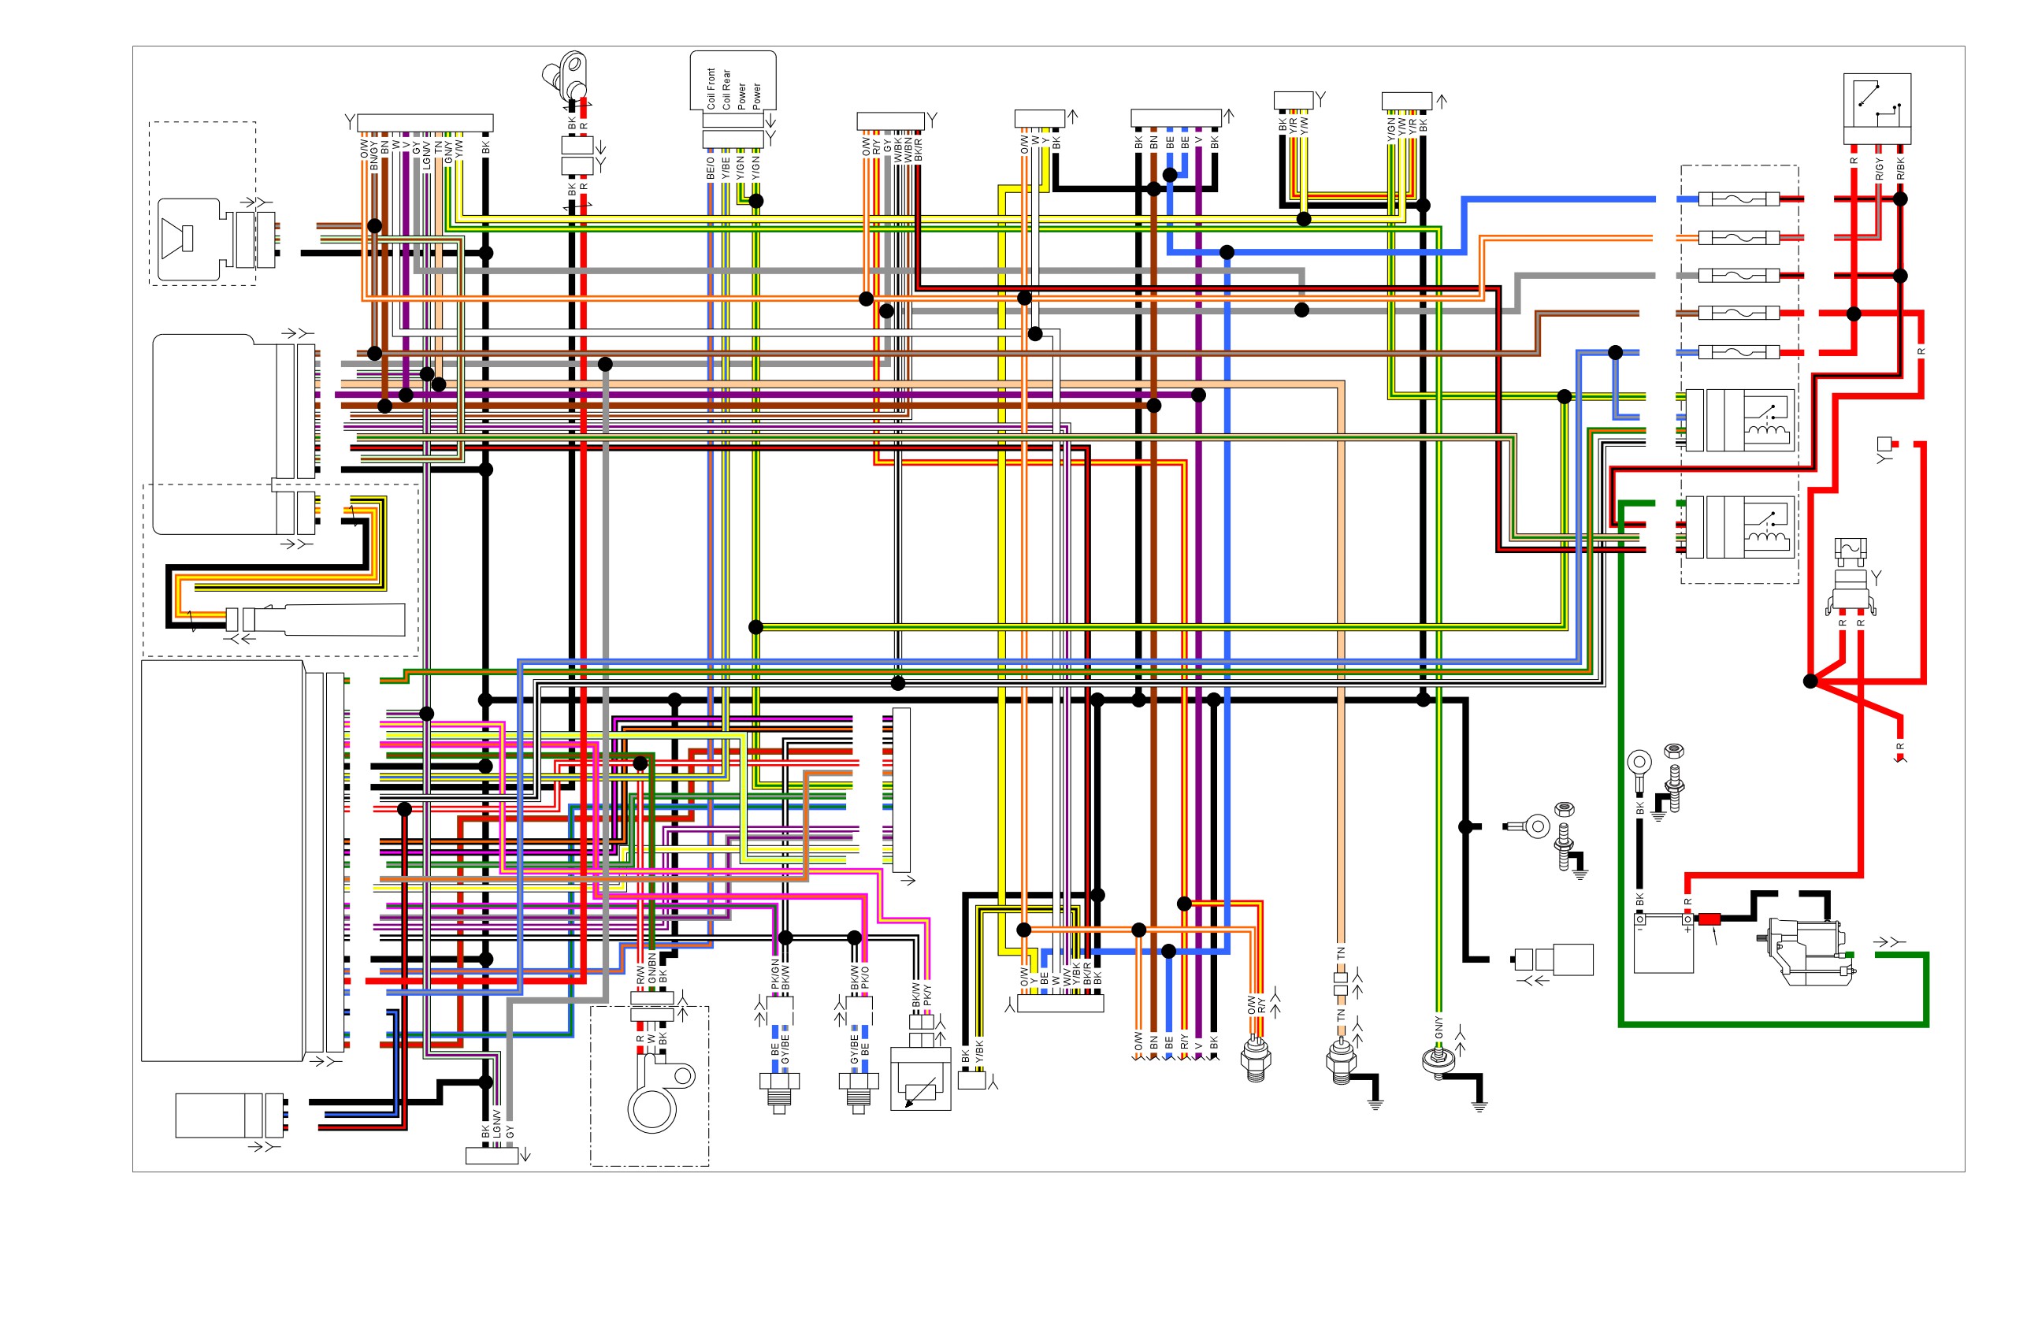Image resolution: width=2038 pixels, height=1329 pixels.
Task: Select the fuse on the gray wire
Action: pyautogui.click(x=1739, y=276)
